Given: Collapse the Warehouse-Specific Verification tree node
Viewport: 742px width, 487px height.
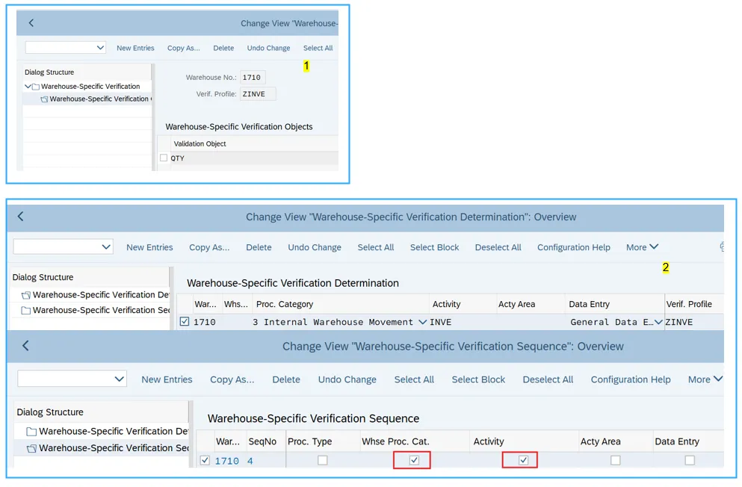Looking at the screenshot, I should 28,87.
